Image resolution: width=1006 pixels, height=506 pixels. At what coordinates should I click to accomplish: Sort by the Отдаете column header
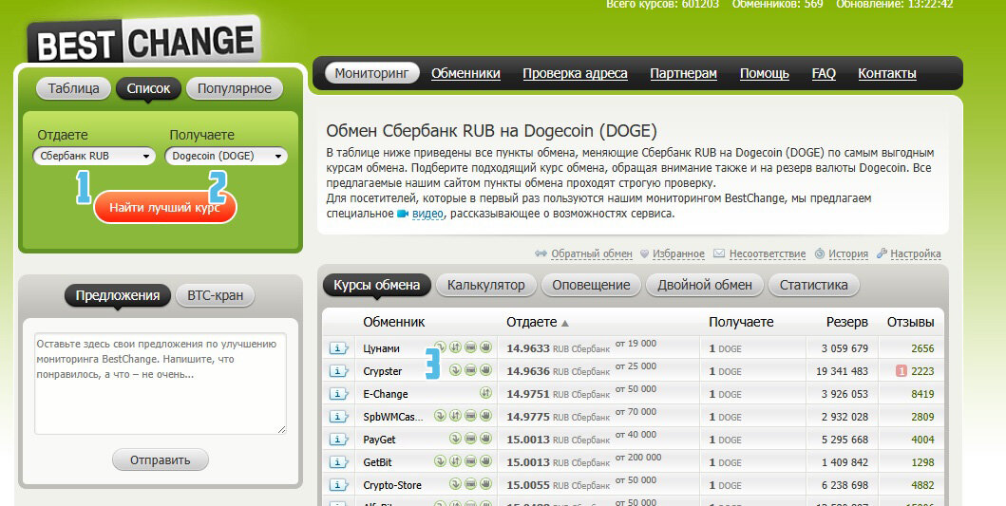click(x=537, y=322)
